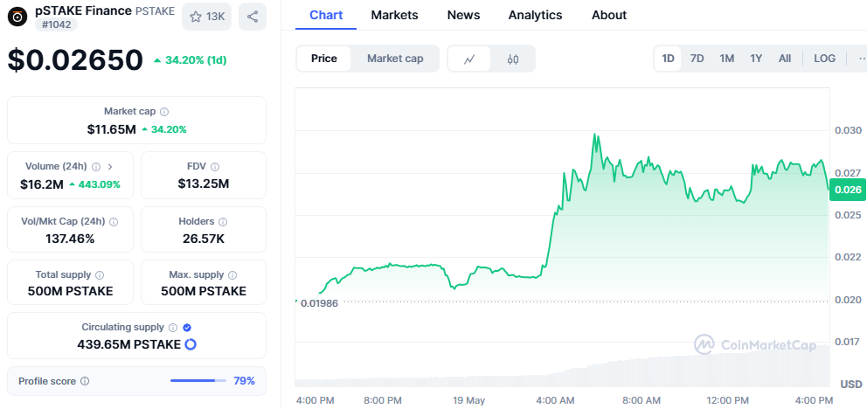Open Vol/Mkt Cap (24h) info icon
Image resolution: width=867 pixels, height=409 pixels.
pos(114,222)
